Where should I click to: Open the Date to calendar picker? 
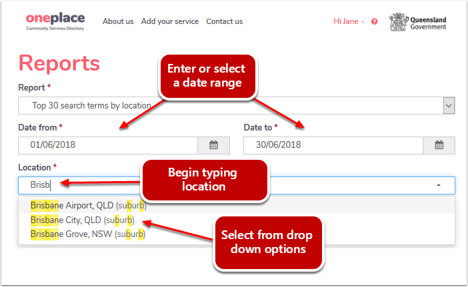(x=439, y=145)
